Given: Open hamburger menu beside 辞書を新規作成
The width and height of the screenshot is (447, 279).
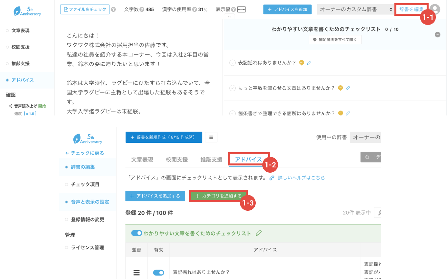Looking at the screenshot, I should tap(211, 137).
